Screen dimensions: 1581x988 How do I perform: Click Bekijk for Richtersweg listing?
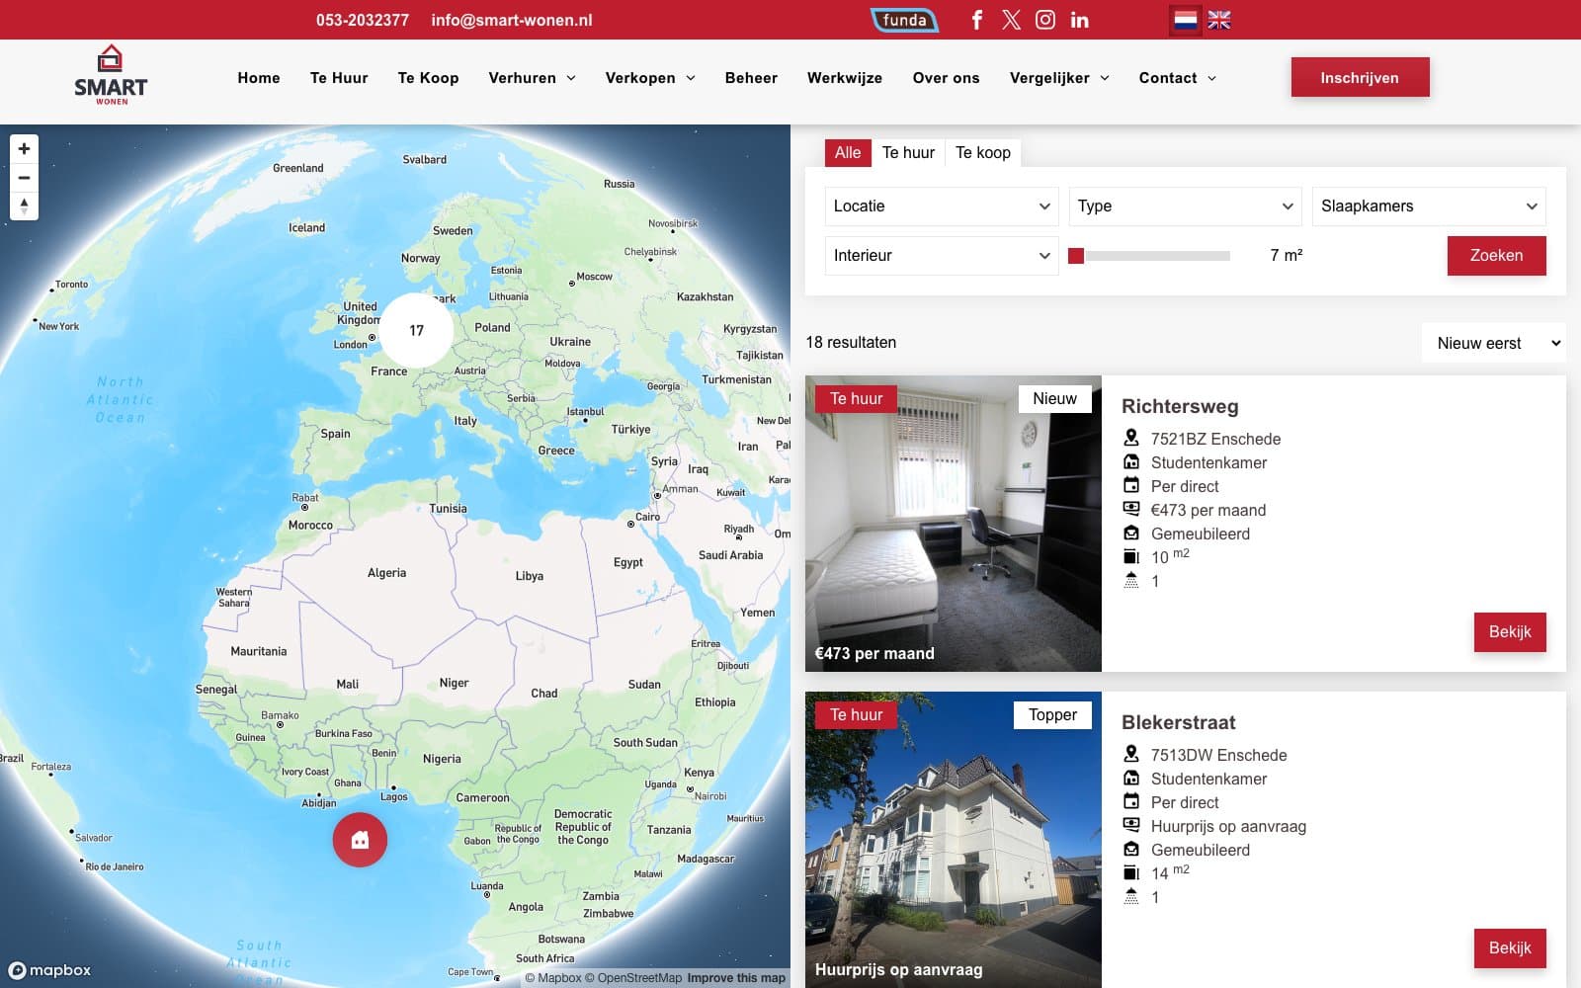1510,631
